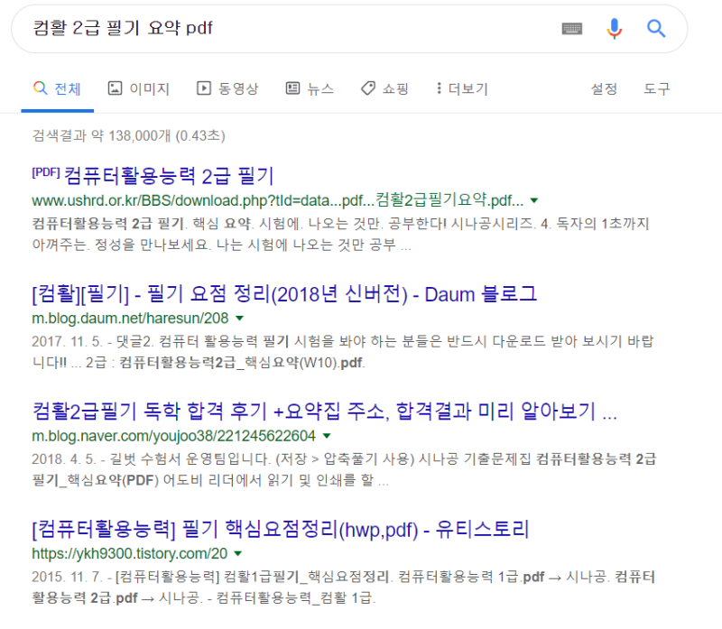Click the 쇼핑 tab price tag icon
Screen dimensions: 722x629
coord(368,88)
